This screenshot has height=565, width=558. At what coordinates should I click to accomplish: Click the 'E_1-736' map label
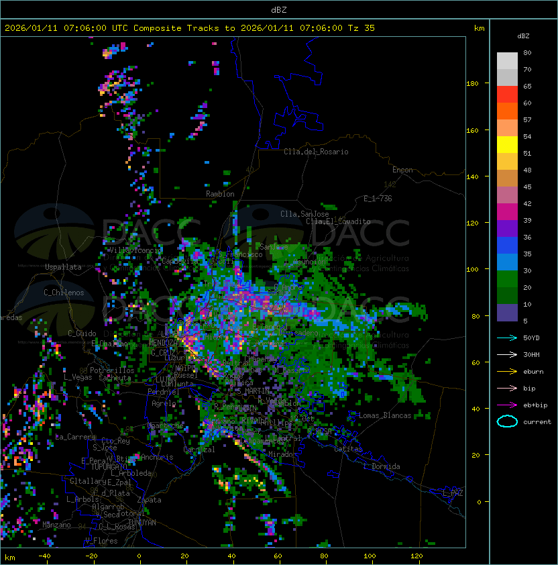point(378,199)
